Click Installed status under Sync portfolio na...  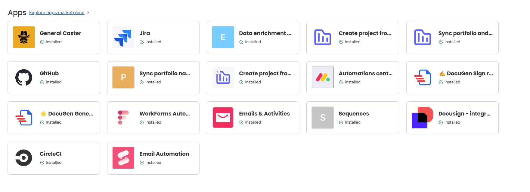153,82
